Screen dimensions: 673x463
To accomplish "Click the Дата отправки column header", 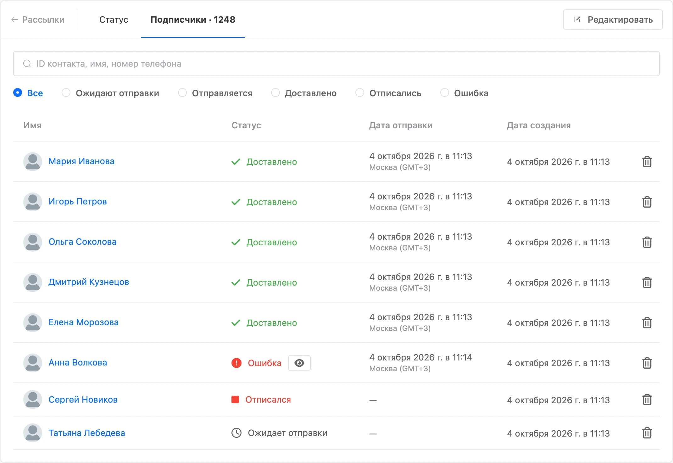I will tap(401, 125).
